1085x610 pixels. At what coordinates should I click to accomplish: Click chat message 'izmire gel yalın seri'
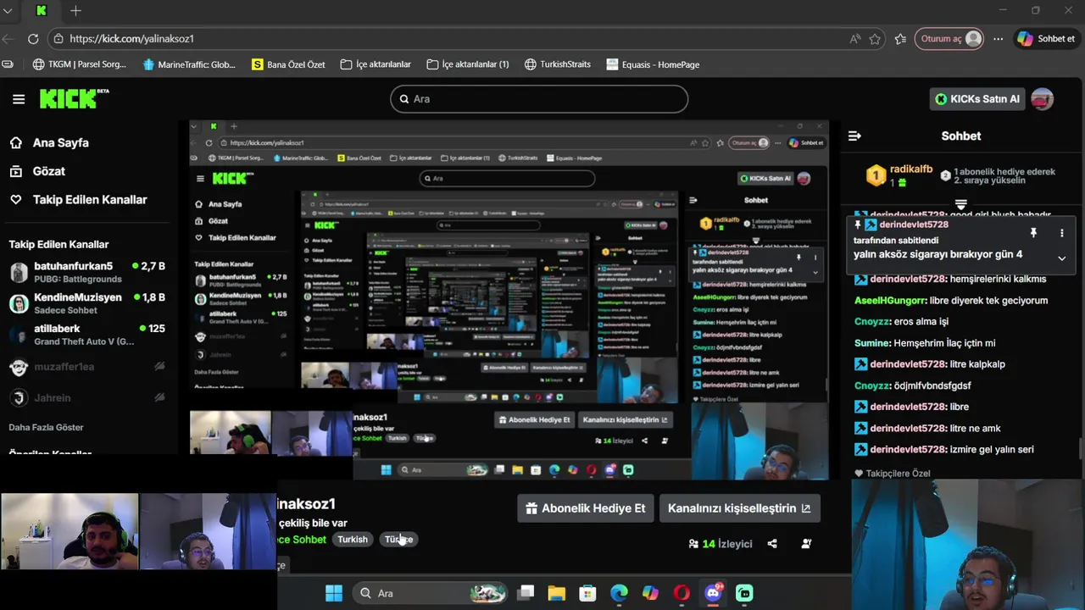pos(992,450)
